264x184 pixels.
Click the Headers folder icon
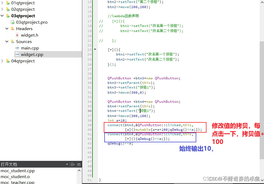tap(12, 29)
